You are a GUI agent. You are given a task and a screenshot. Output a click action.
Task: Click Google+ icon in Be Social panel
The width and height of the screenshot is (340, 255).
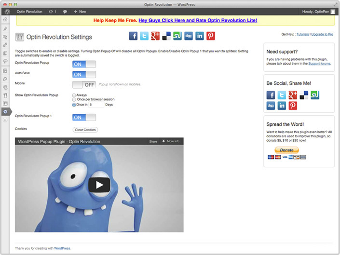[293, 95]
